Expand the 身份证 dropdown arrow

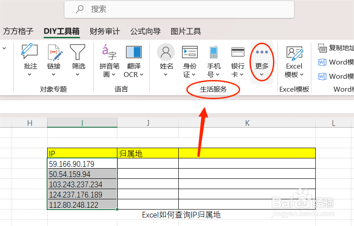coord(194,74)
